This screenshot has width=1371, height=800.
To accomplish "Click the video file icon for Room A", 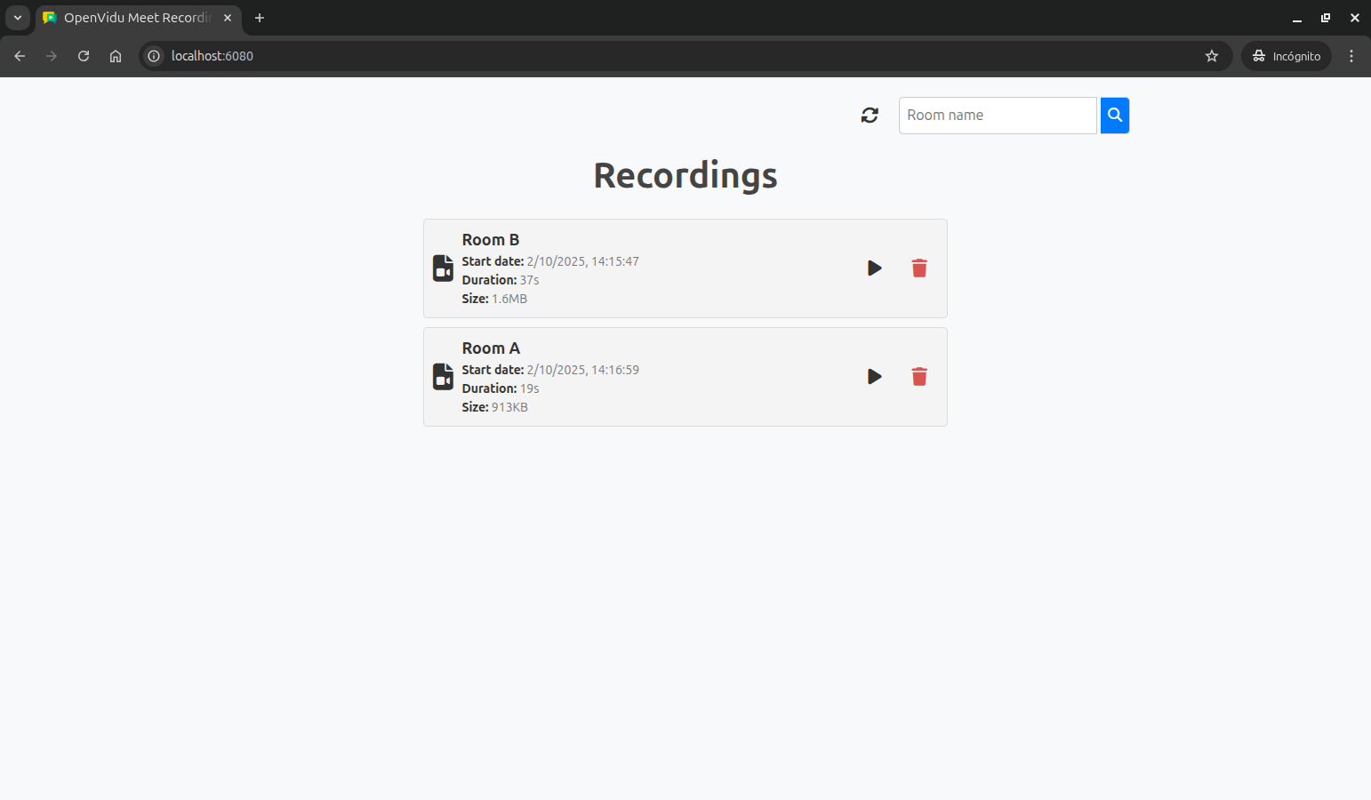I will pyautogui.click(x=443, y=377).
